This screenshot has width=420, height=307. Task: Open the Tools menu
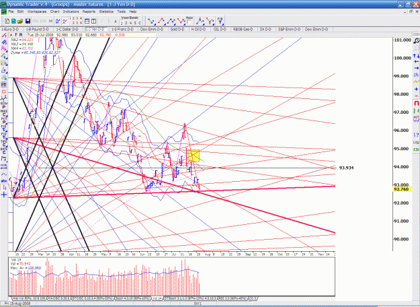click(x=122, y=11)
